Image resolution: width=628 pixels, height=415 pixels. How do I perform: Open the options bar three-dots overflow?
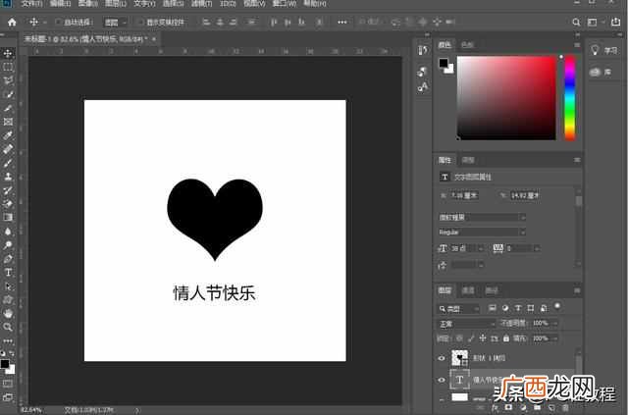pos(342,22)
